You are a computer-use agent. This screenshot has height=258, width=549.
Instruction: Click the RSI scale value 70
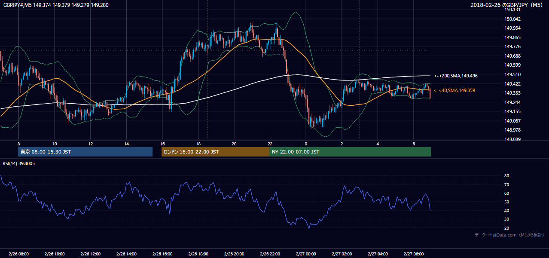506,184
